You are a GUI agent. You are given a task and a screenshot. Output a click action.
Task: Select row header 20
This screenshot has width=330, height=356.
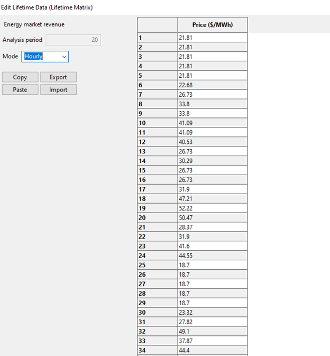click(157, 218)
